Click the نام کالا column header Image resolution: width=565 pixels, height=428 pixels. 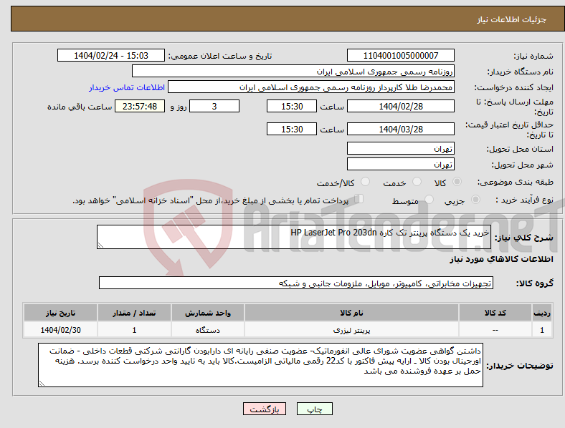[x=351, y=313]
